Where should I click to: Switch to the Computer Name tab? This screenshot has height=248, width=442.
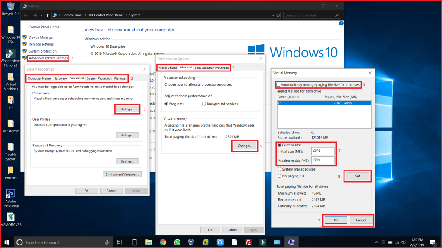39,78
